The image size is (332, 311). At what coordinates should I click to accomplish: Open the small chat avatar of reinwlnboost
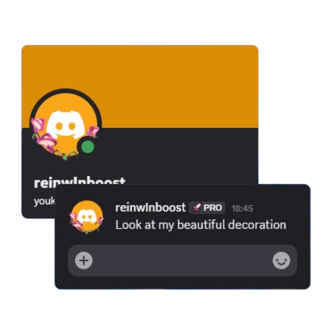tap(86, 216)
